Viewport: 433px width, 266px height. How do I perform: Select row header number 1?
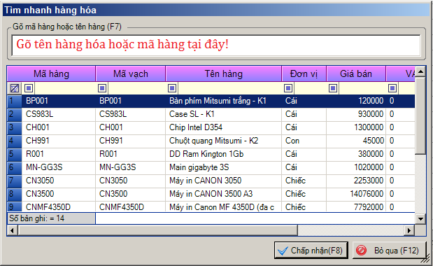[x=15, y=101]
